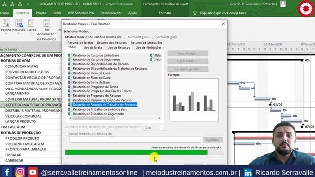Expand the Recursos dropdown arrow

coord(19,34)
